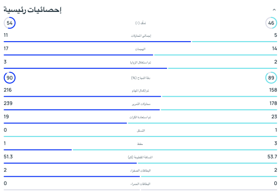Click the value 53.7 distance covered

pyautogui.click(x=272, y=157)
